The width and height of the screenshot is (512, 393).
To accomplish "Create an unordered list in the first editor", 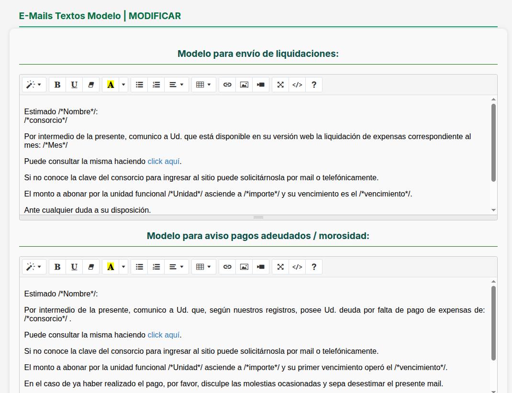I will [139, 85].
